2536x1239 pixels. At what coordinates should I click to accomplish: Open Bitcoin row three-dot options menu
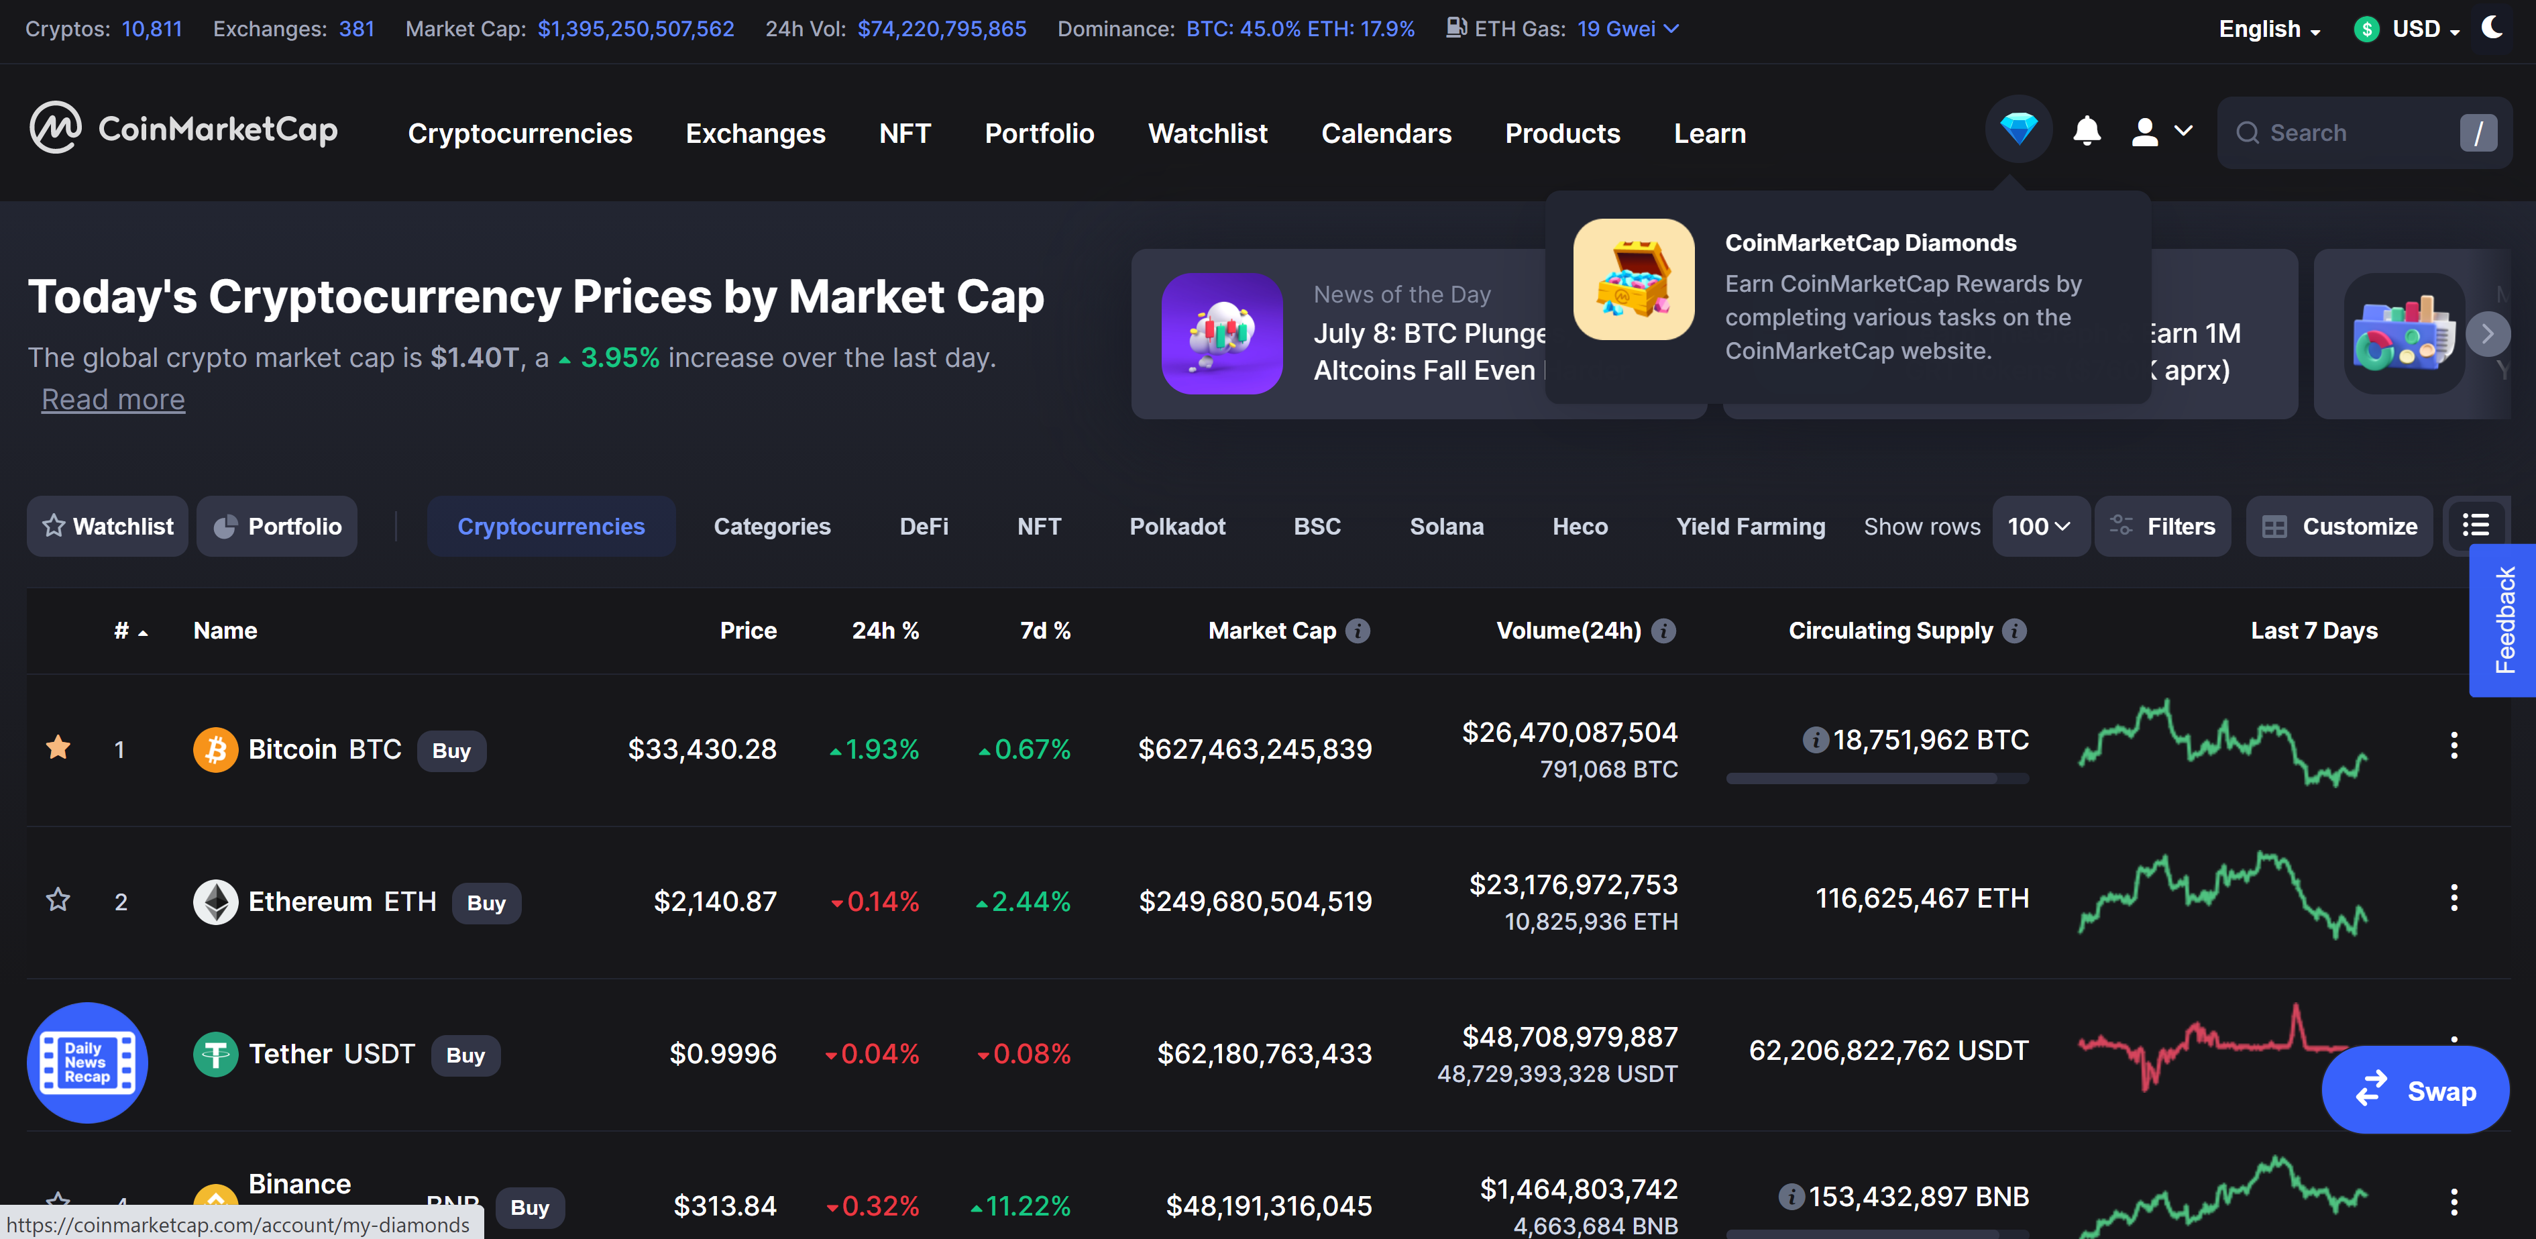(2454, 745)
